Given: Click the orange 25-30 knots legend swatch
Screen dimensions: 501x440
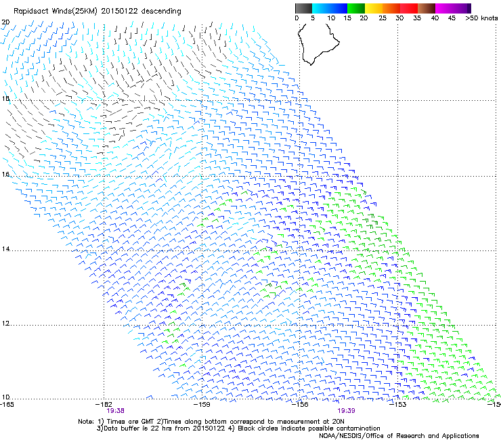Looking at the screenshot, I should pos(391,8).
